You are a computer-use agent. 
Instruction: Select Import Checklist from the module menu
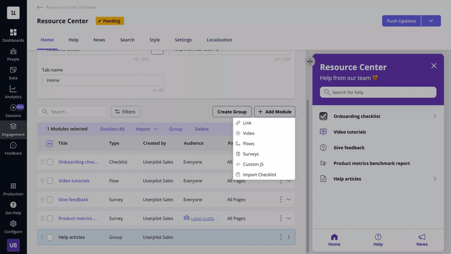pyautogui.click(x=259, y=175)
